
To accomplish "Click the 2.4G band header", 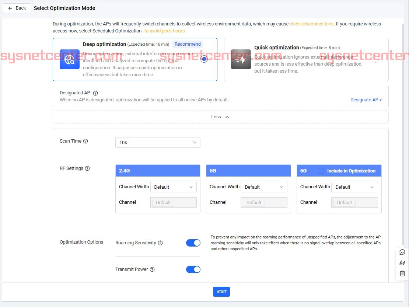I will click(158, 171).
